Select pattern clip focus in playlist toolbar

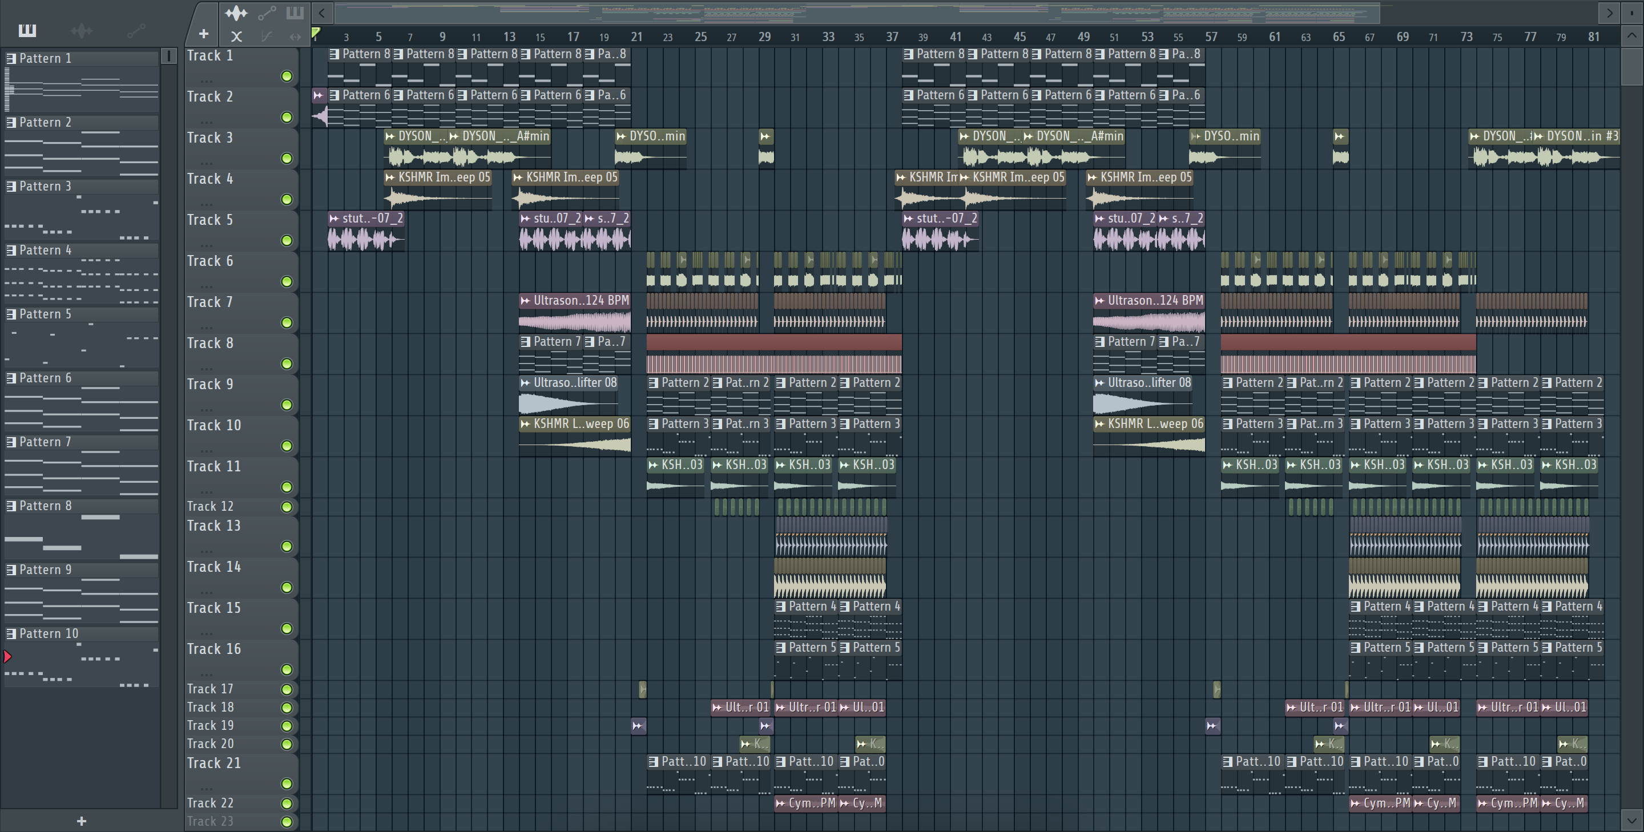point(295,13)
